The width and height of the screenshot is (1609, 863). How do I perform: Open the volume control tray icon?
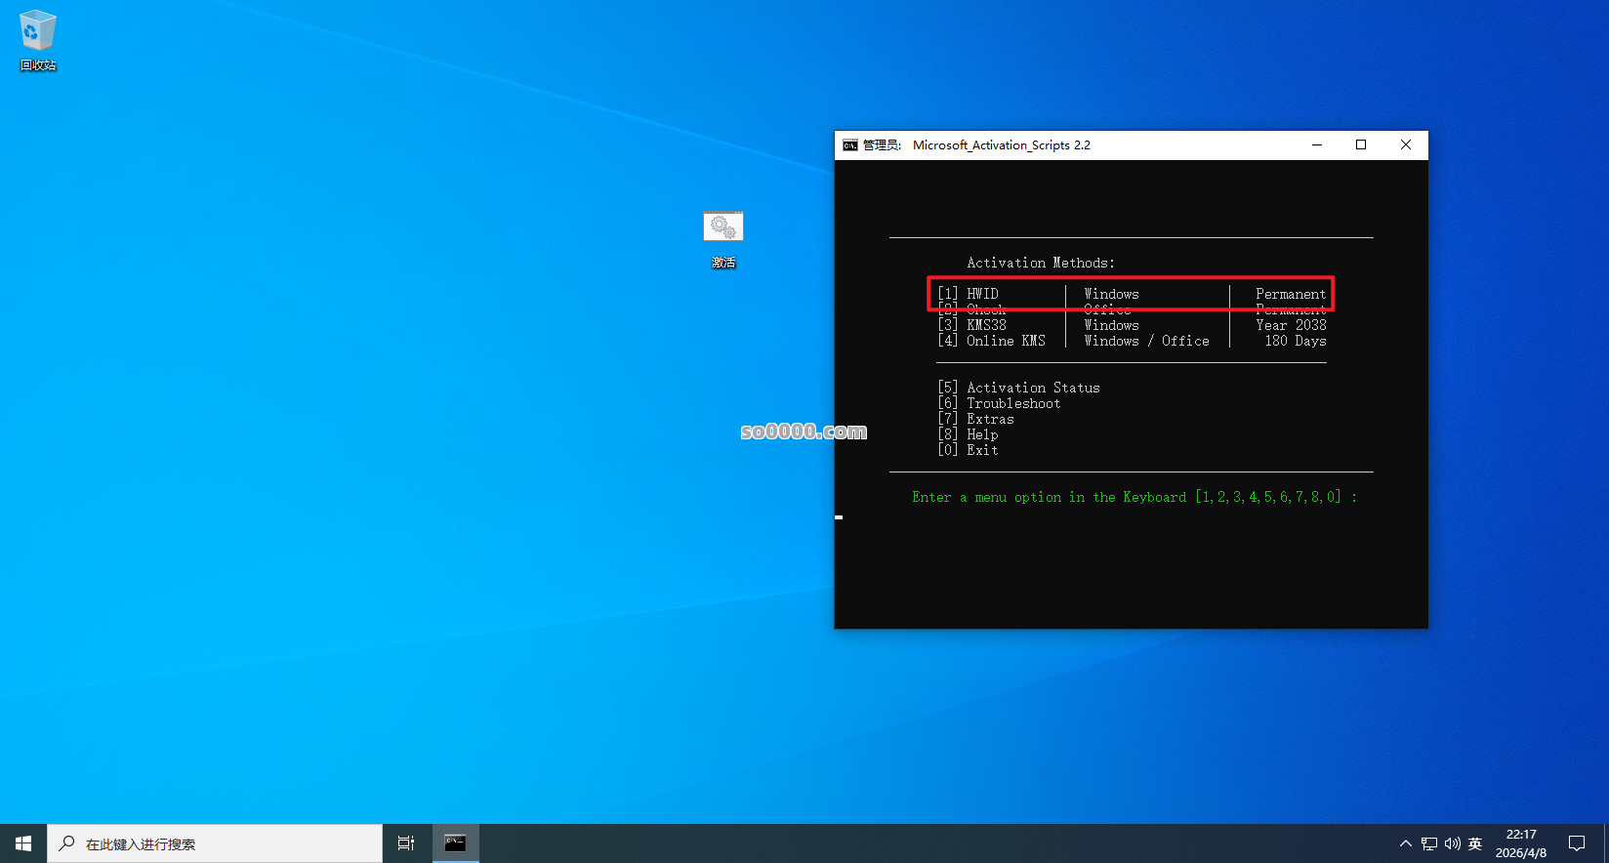(1452, 843)
